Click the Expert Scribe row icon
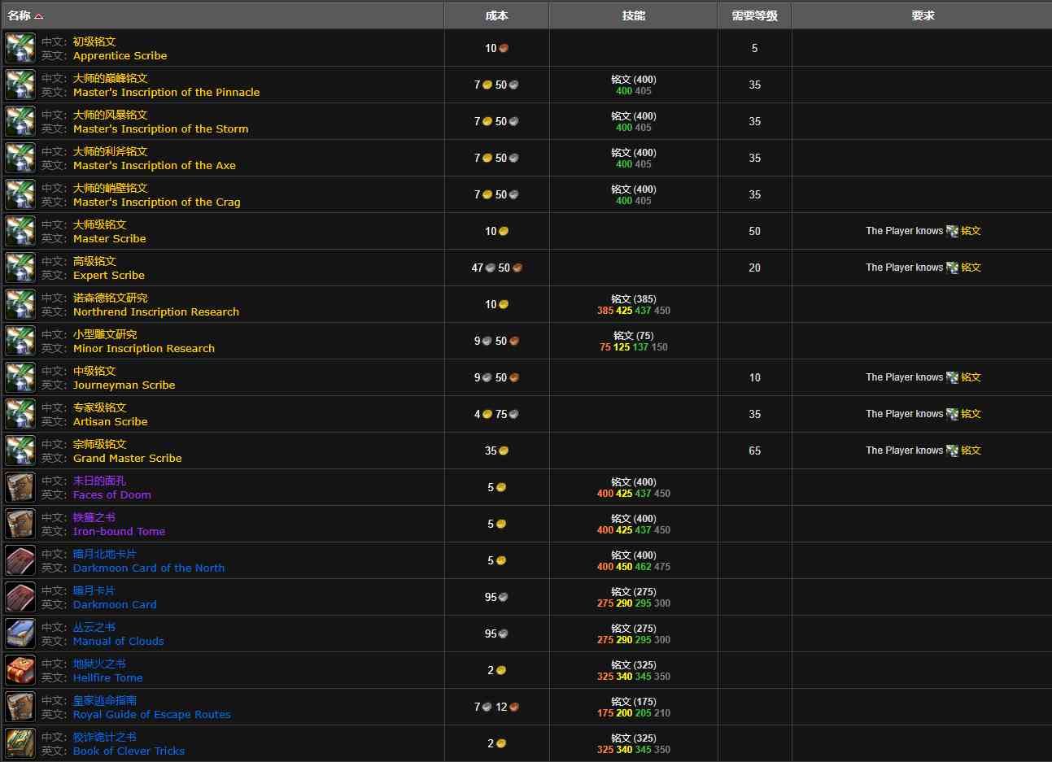This screenshot has width=1052, height=762. (20, 268)
